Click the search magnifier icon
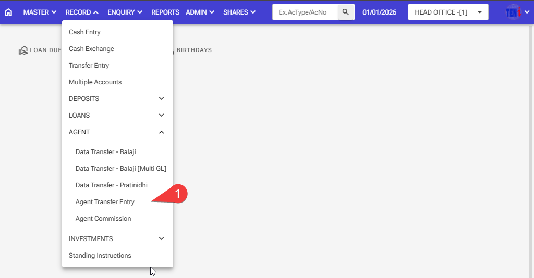This screenshot has width=534, height=278. 345,12
